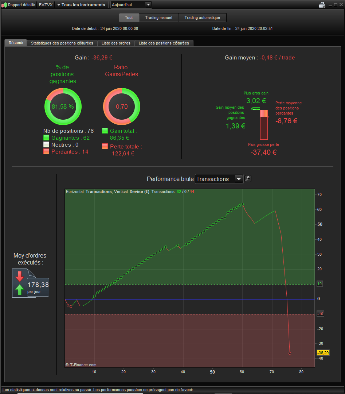Click the 1,39 € average gain value
Image resolution: width=345 pixels, height=394 pixels.
[x=235, y=126]
